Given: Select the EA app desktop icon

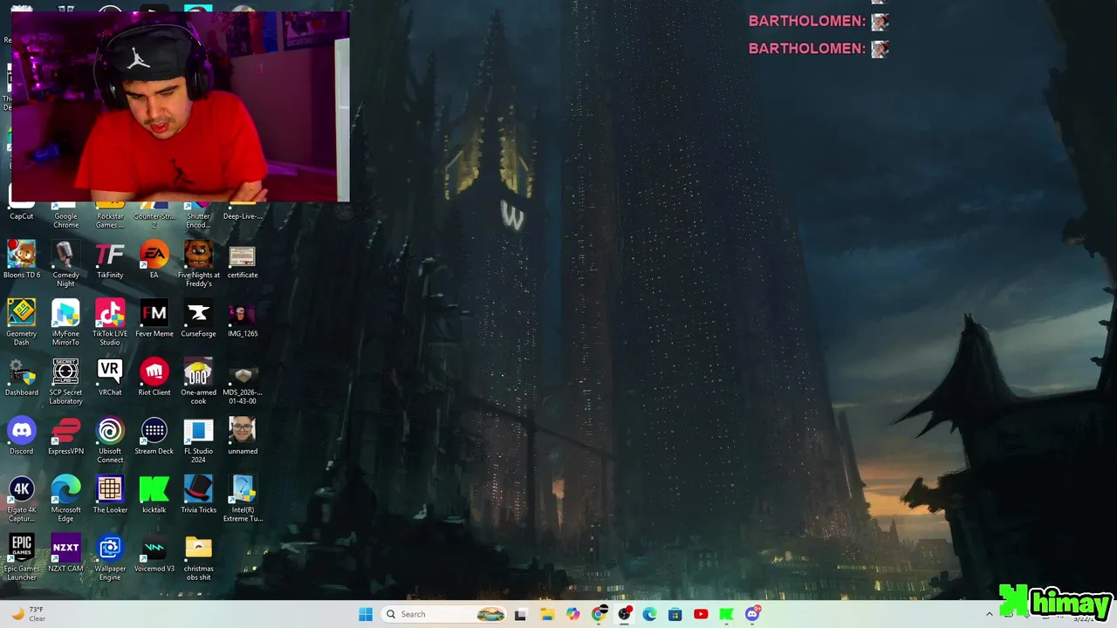Looking at the screenshot, I should pyautogui.click(x=154, y=261).
